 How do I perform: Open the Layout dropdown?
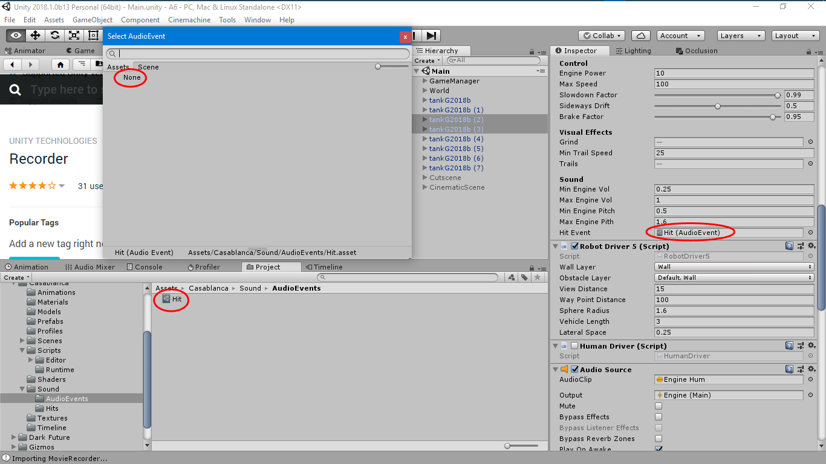point(795,36)
